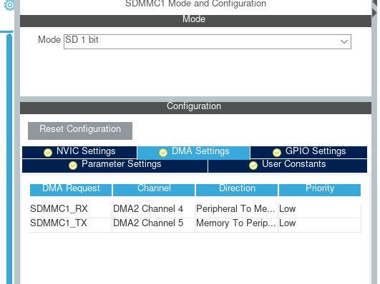Image resolution: width=380 pixels, height=284 pixels.
Task: Switch to the NVIC Settings tab
Action: pos(79,152)
